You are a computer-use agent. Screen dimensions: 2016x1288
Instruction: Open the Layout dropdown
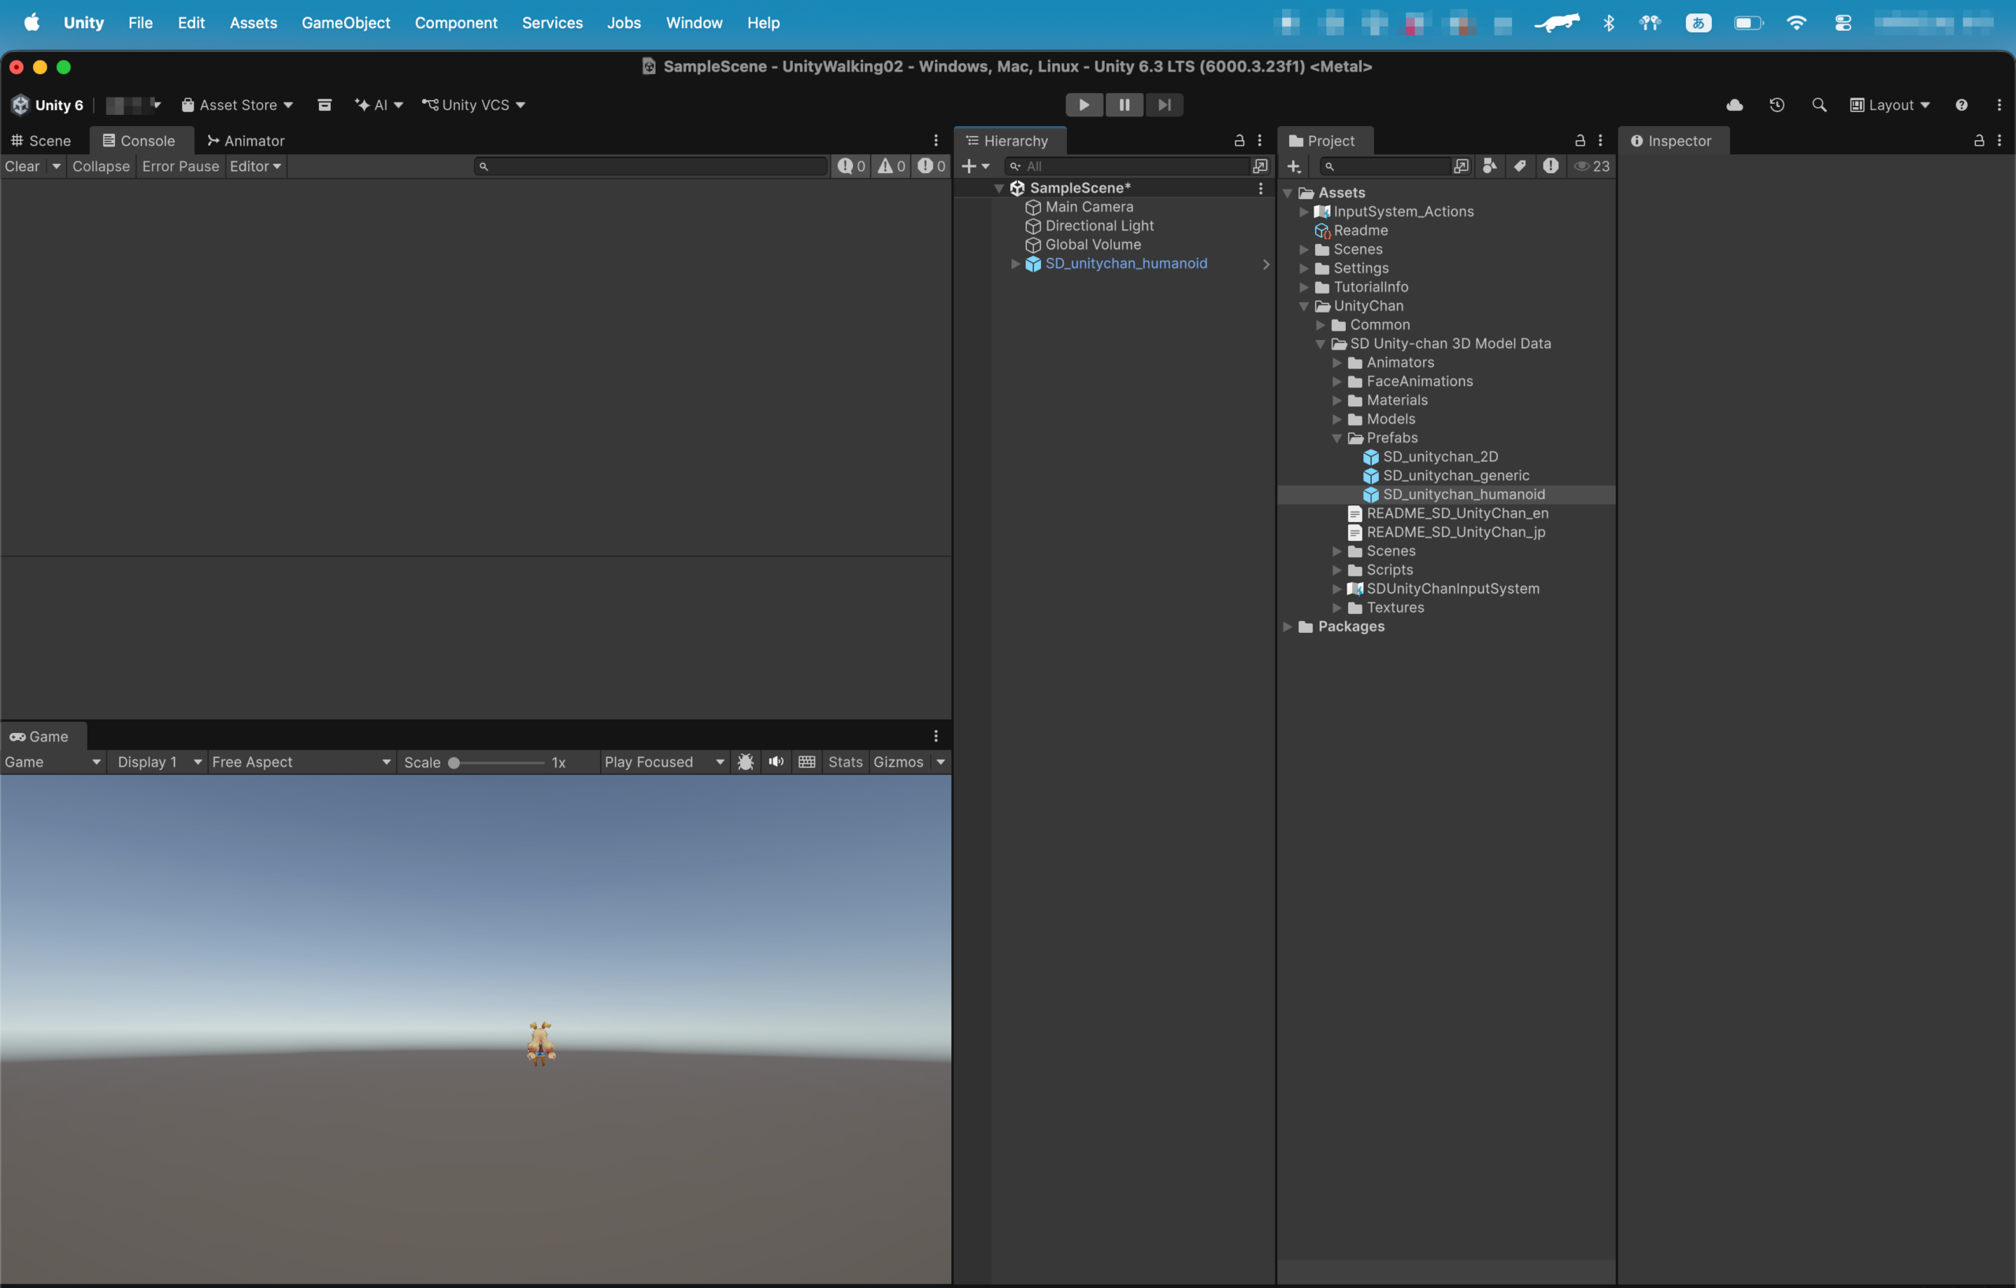[x=1889, y=105]
